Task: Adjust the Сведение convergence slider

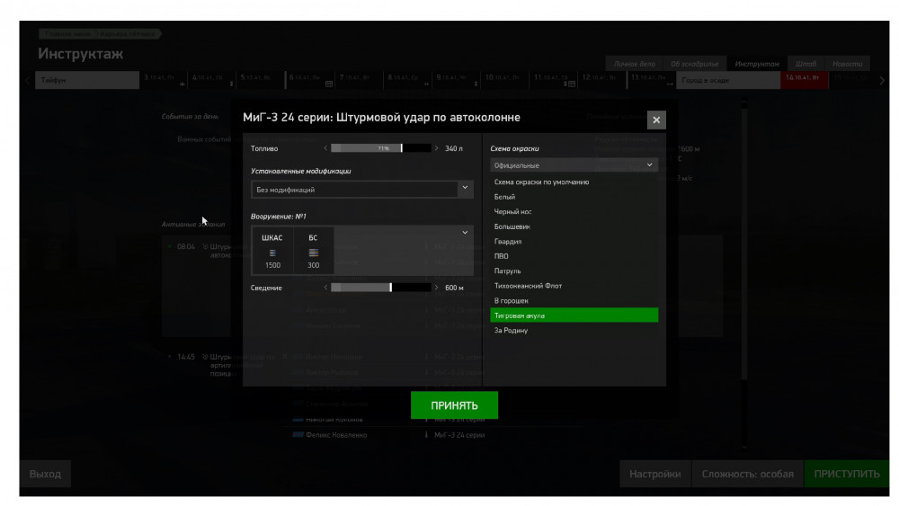Action: [381, 288]
